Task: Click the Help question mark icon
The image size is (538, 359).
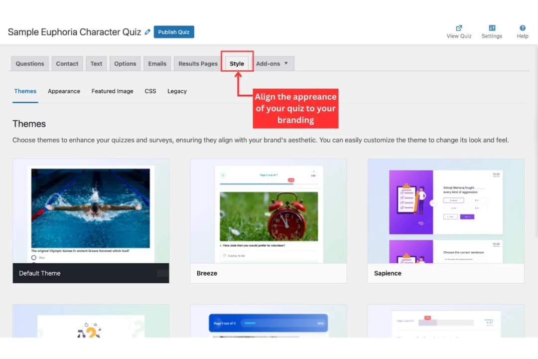Action: click(523, 28)
